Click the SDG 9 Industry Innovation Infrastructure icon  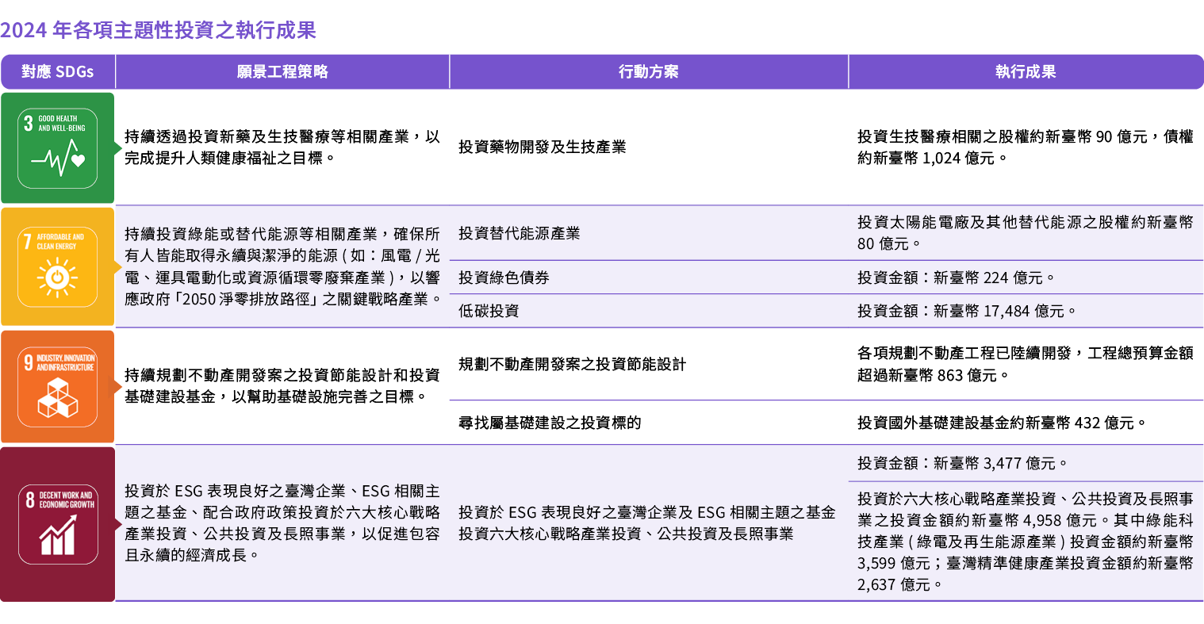tap(57, 387)
